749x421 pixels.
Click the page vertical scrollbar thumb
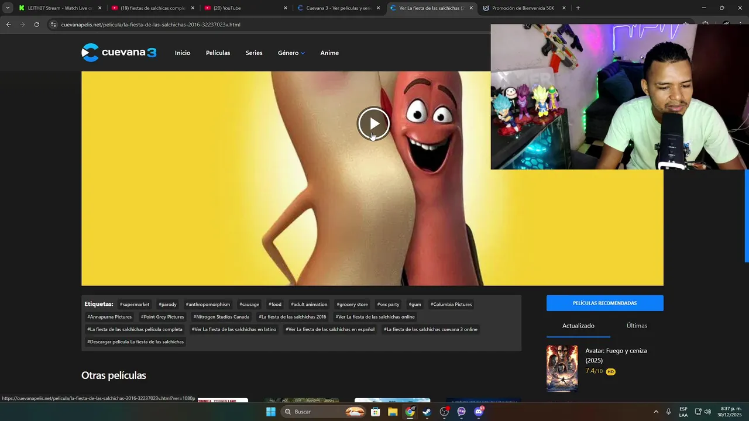coord(747,216)
